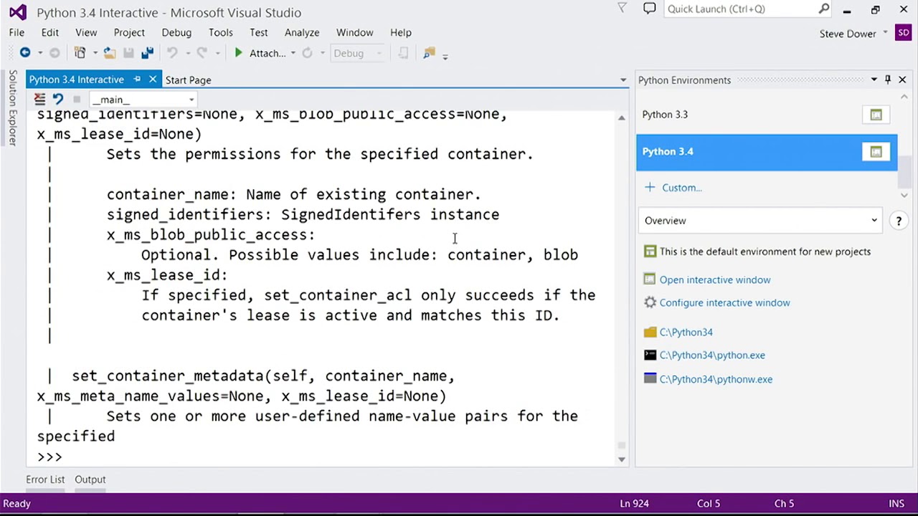Expand the Undo history dropdown arrow
The height and width of the screenshot is (516, 918).
pos(187,53)
